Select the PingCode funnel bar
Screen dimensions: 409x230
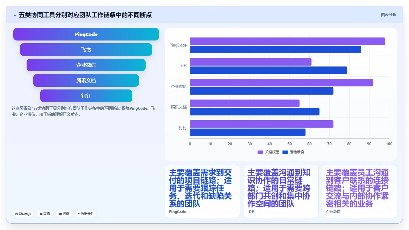point(86,34)
